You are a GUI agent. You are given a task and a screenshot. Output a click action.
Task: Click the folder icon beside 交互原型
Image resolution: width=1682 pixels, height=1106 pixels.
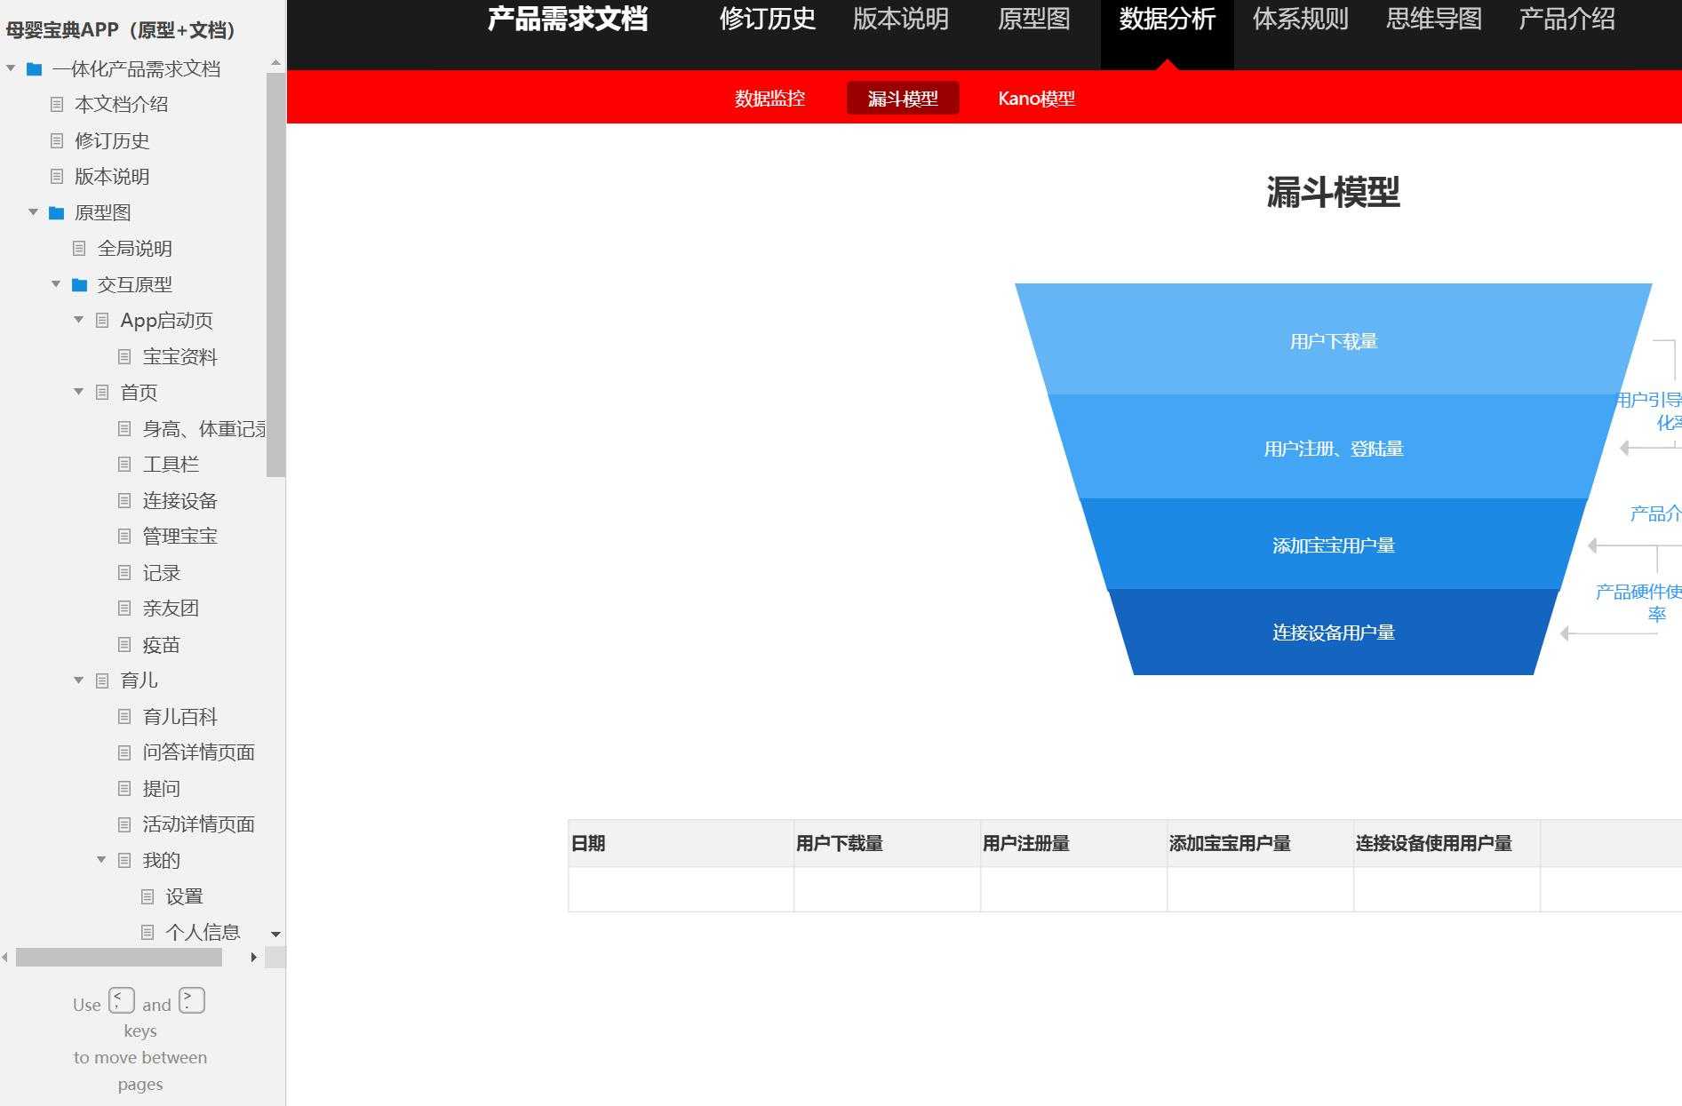(78, 284)
